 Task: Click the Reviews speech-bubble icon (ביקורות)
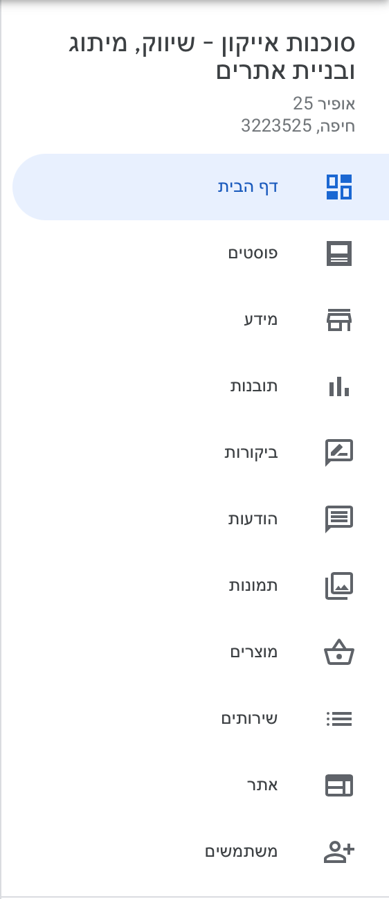(339, 453)
